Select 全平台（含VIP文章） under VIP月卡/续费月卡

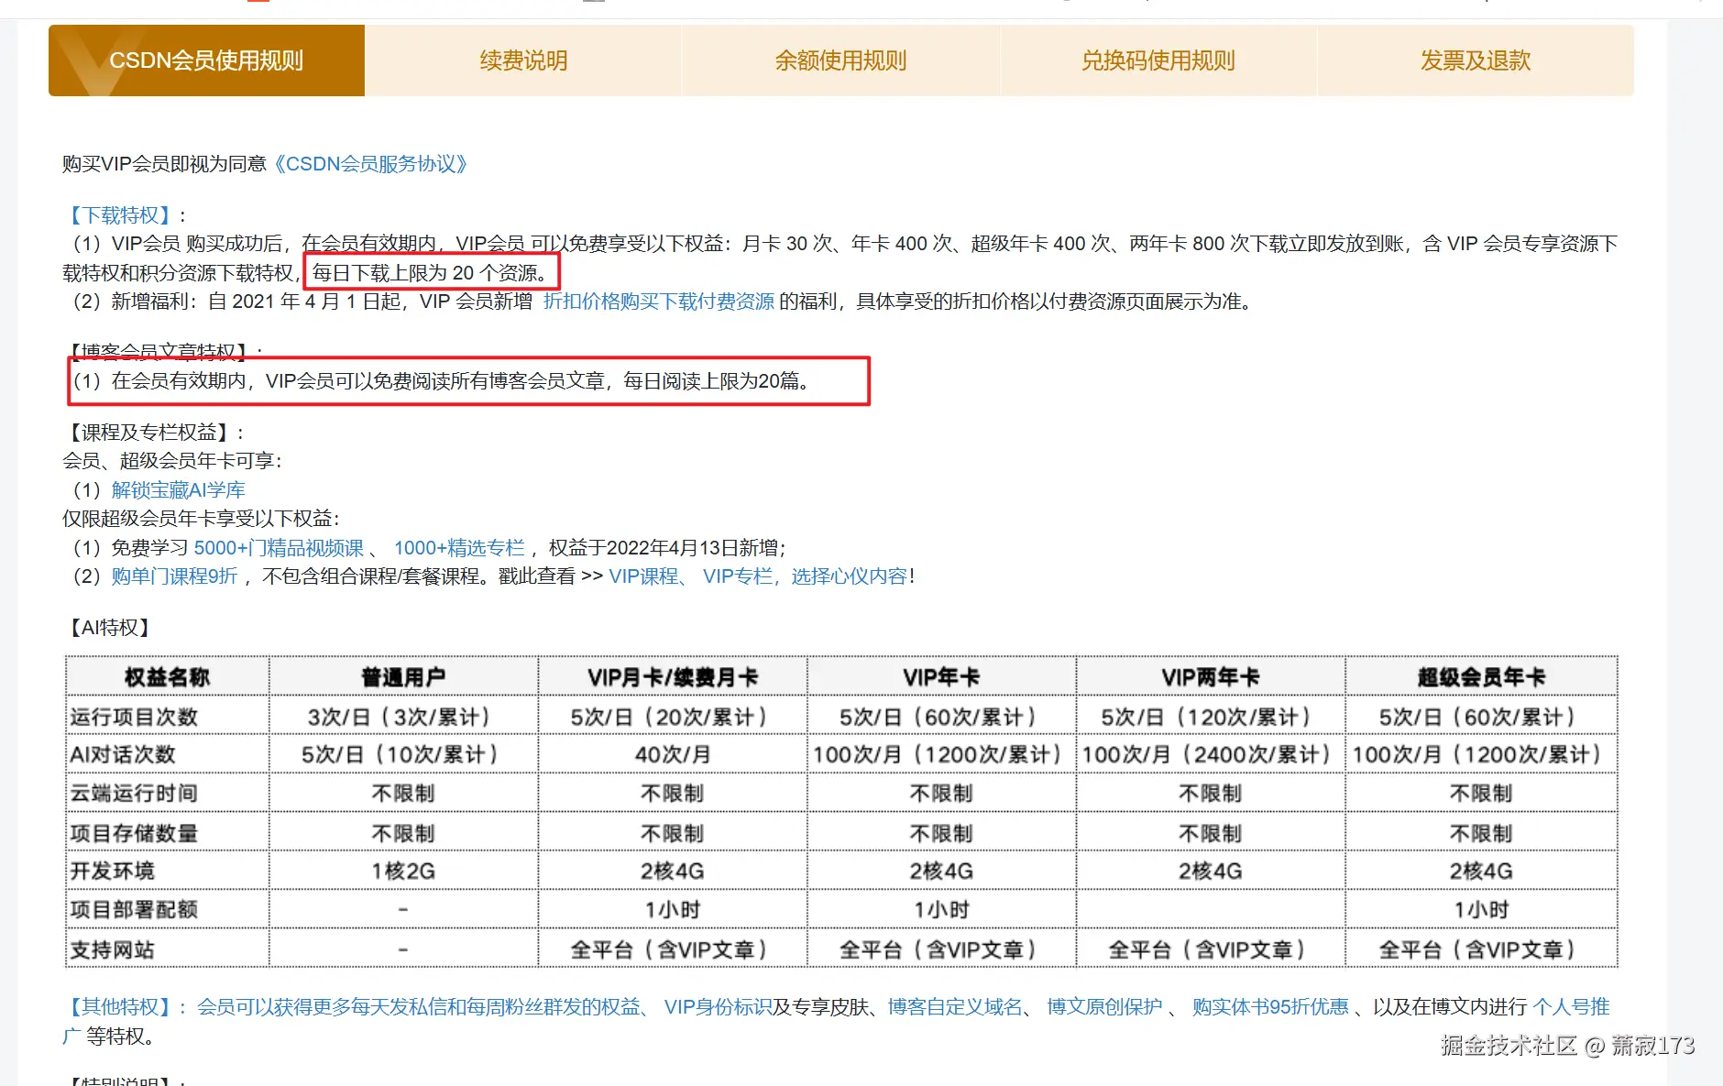coord(673,949)
